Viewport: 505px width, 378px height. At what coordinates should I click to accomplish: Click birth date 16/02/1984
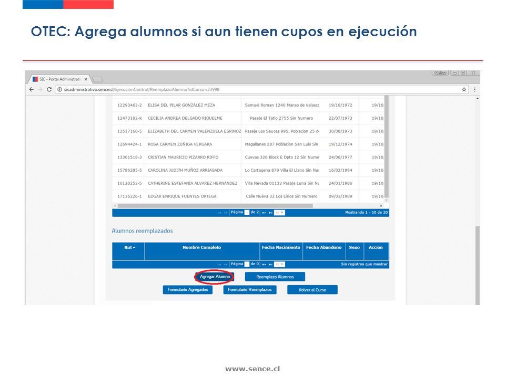340,170
